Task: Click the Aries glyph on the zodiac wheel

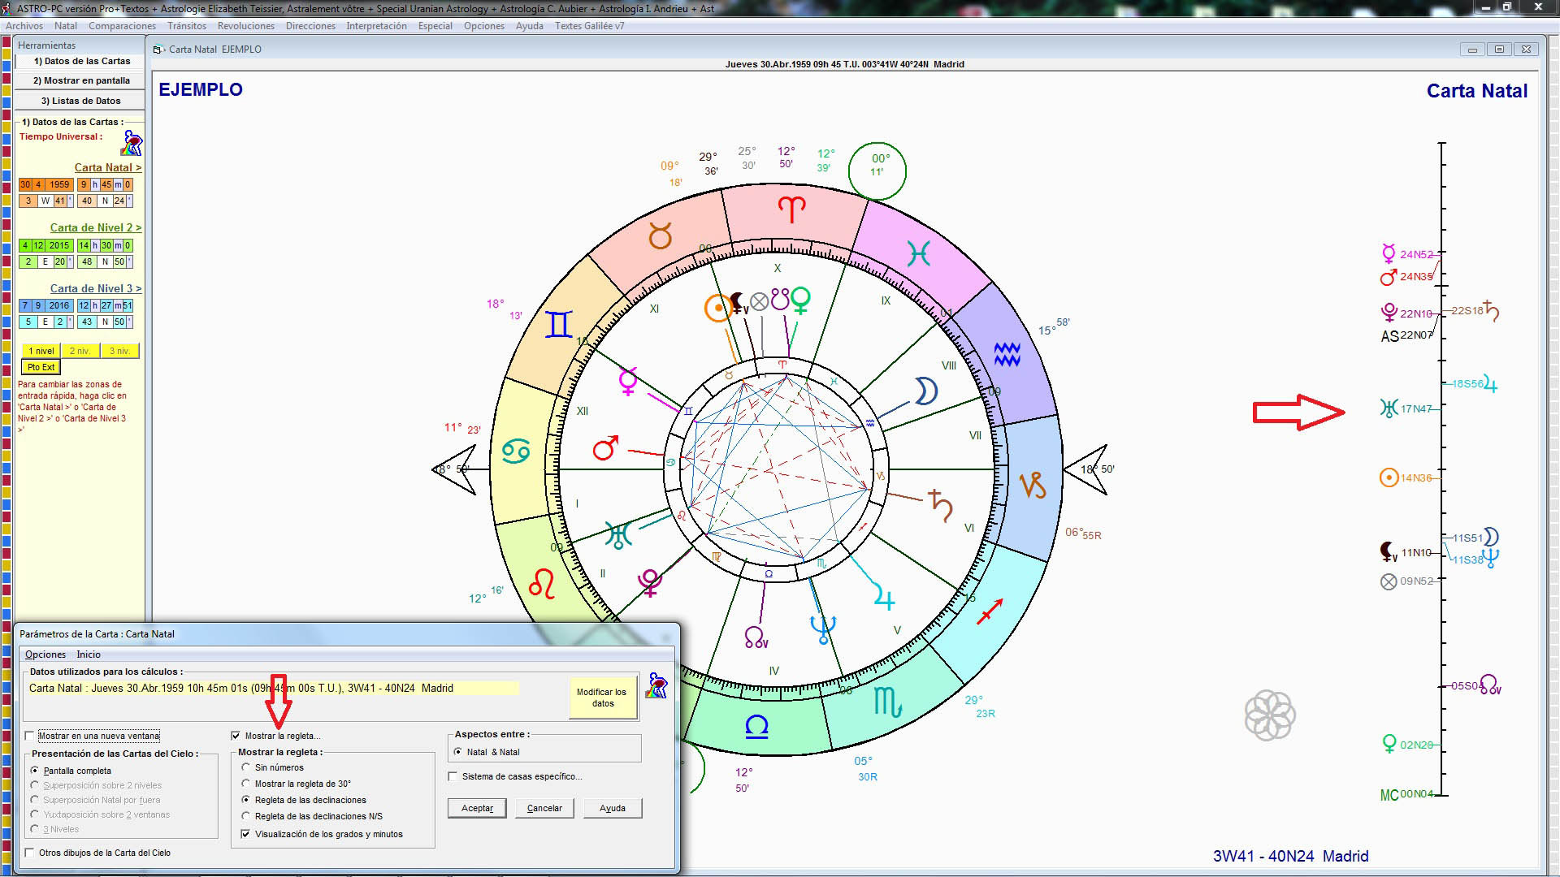Action: coord(791,210)
